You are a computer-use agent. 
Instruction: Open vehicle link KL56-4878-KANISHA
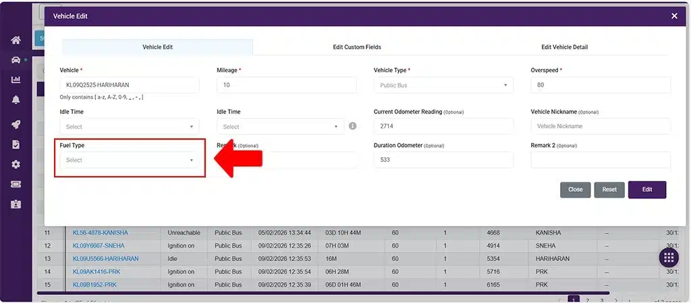101,233
